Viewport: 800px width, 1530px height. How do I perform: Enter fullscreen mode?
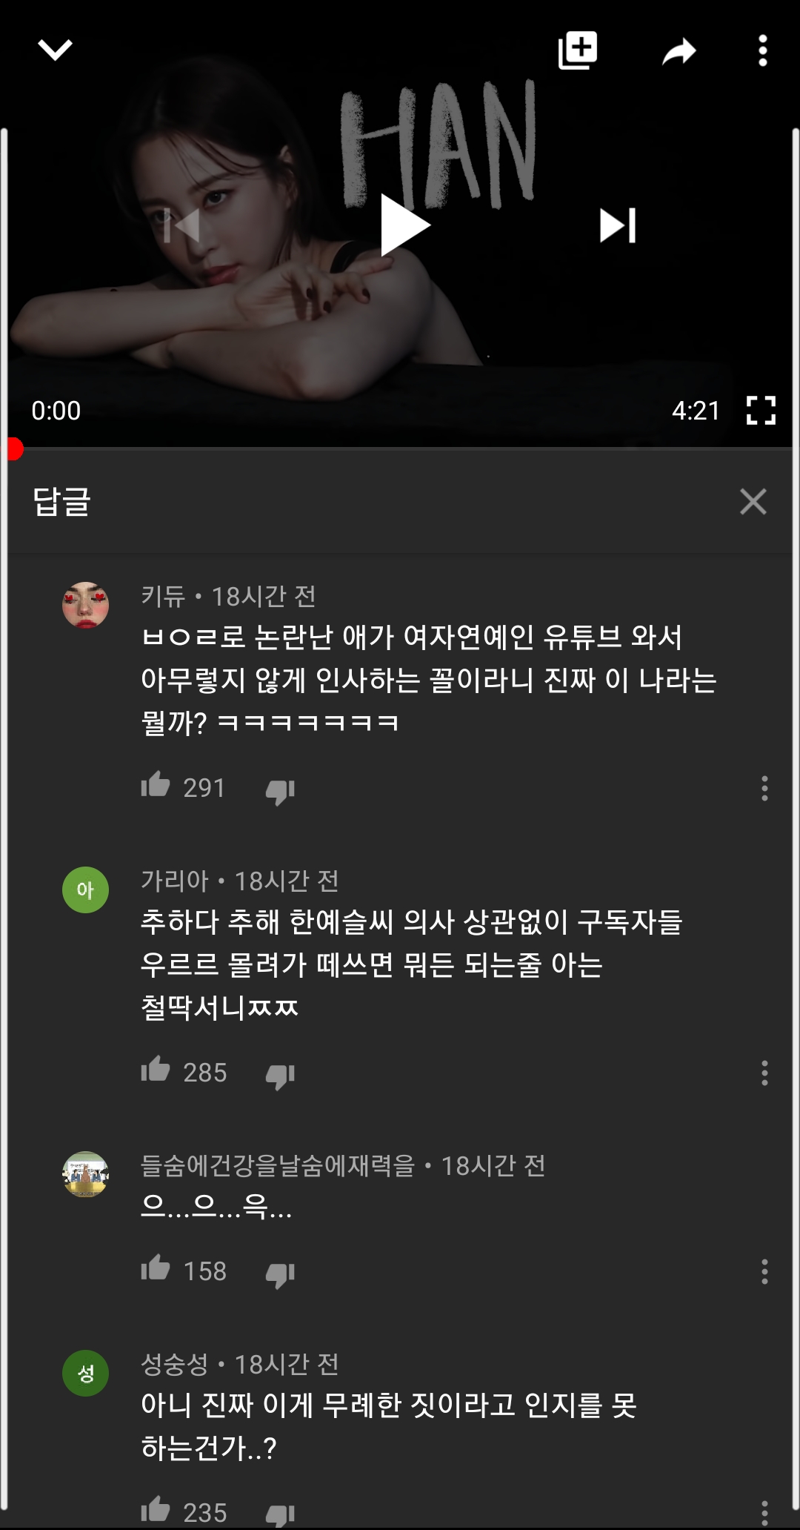tap(761, 410)
